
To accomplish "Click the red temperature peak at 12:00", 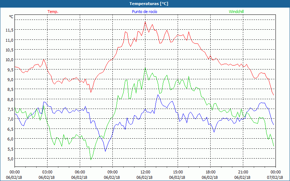I will 145,22.
